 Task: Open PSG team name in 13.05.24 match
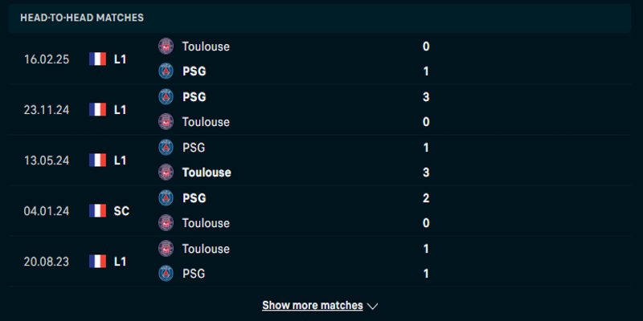tap(194, 148)
